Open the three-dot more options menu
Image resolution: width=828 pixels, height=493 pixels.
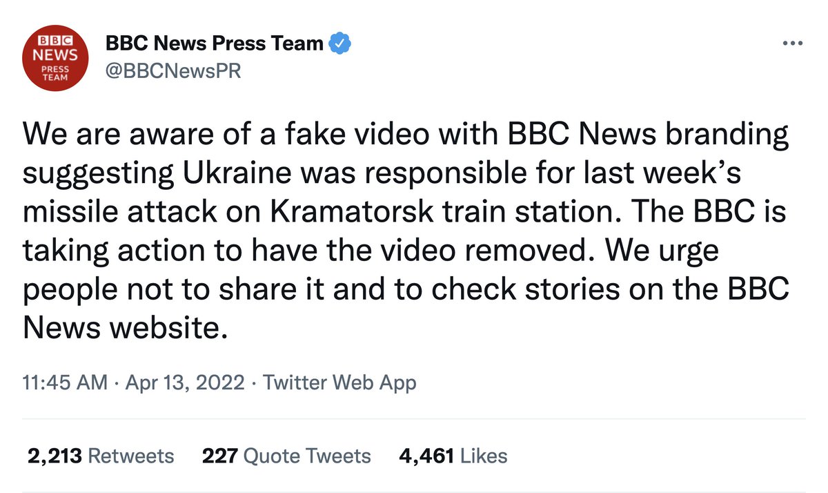click(792, 43)
